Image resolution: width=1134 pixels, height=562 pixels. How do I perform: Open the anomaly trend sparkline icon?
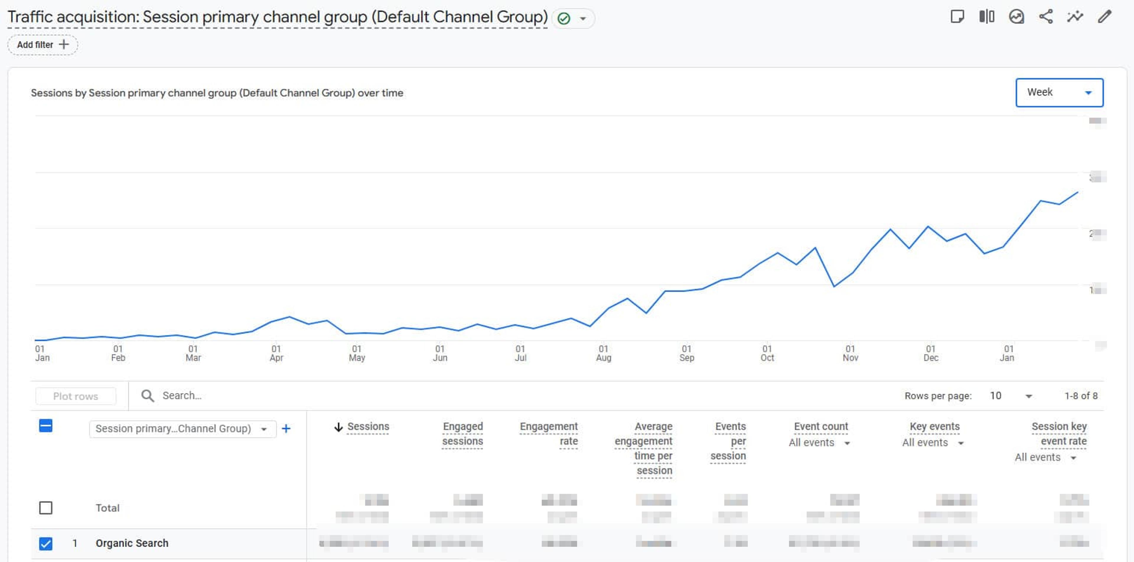[x=1075, y=17]
